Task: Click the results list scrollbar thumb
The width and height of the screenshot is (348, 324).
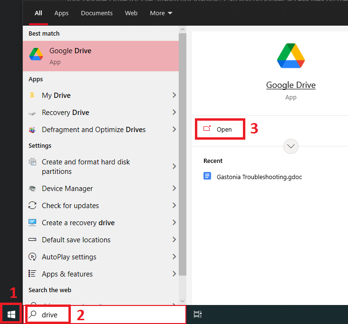Action: (x=183, y=154)
